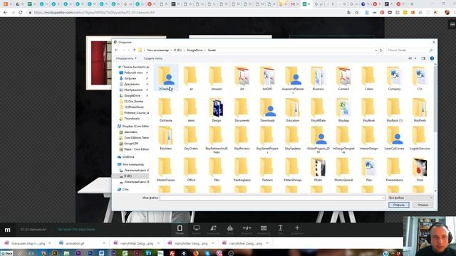Screen dimensions: 456x256
Task: Open the Art folder with PDF preview
Action: point(242,78)
